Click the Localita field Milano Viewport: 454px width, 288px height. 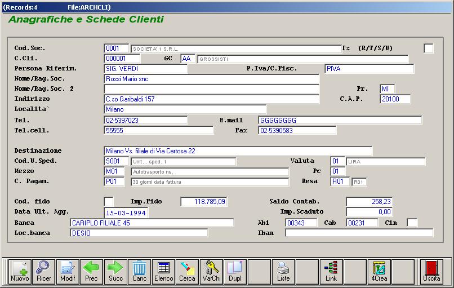click(x=185, y=109)
